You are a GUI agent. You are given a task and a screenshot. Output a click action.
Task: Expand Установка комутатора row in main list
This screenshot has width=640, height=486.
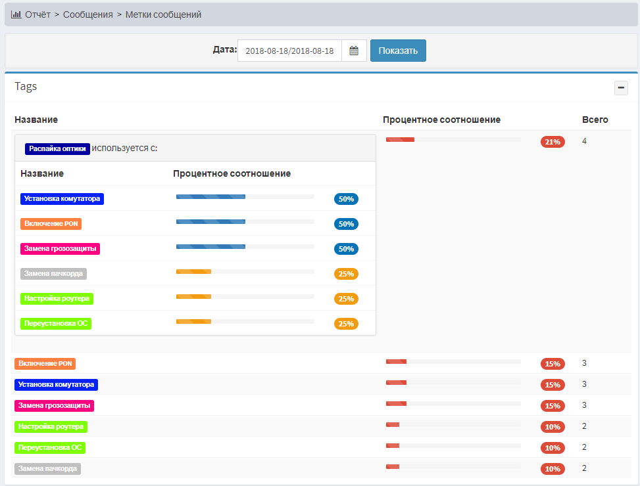click(56, 385)
